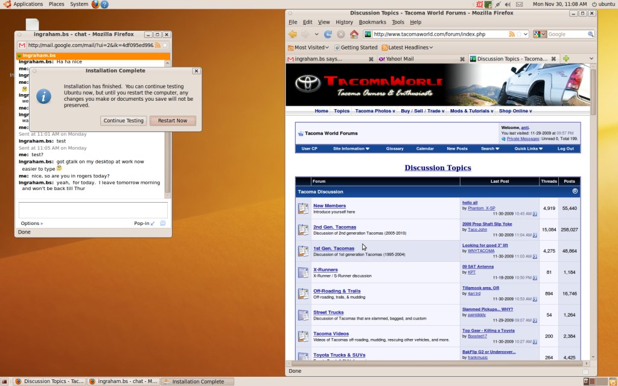The height and width of the screenshot is (386, 618).
Task: Close the Yahoo! Mail tab
Action: [462, 59]
